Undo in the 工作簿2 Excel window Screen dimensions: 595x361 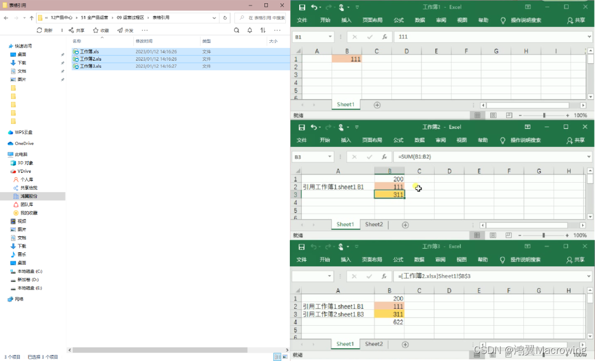pos(313,127)
